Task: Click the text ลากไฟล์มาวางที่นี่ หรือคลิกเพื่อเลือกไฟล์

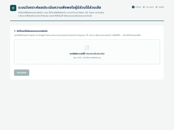Action: pyautogui.click(x=87, y=54)
